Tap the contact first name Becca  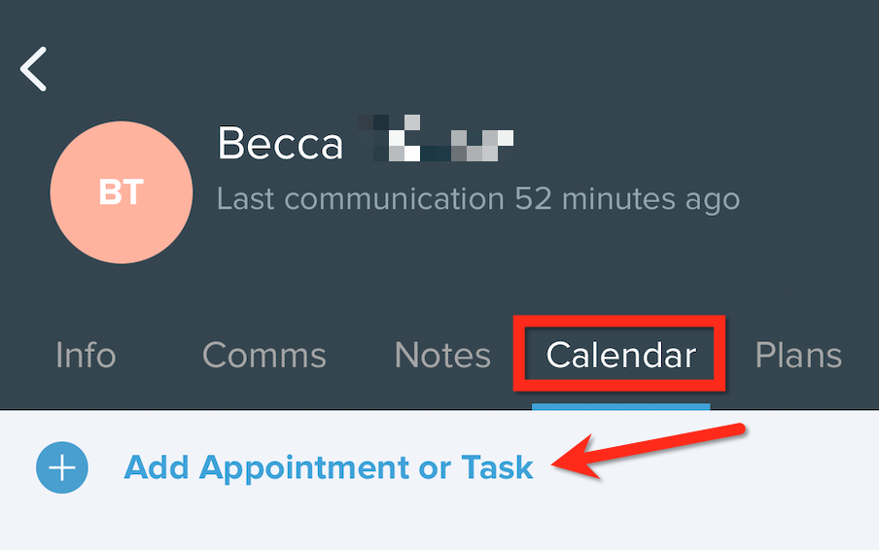[280, 144]
